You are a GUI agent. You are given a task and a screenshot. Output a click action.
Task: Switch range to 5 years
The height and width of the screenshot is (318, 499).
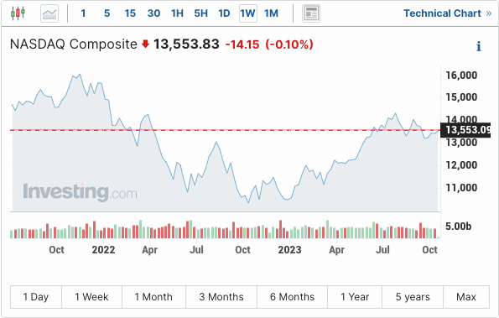[x=413, y=297]
